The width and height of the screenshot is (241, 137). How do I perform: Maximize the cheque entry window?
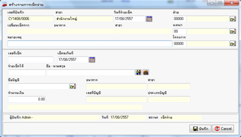click(x=220, y=3)
